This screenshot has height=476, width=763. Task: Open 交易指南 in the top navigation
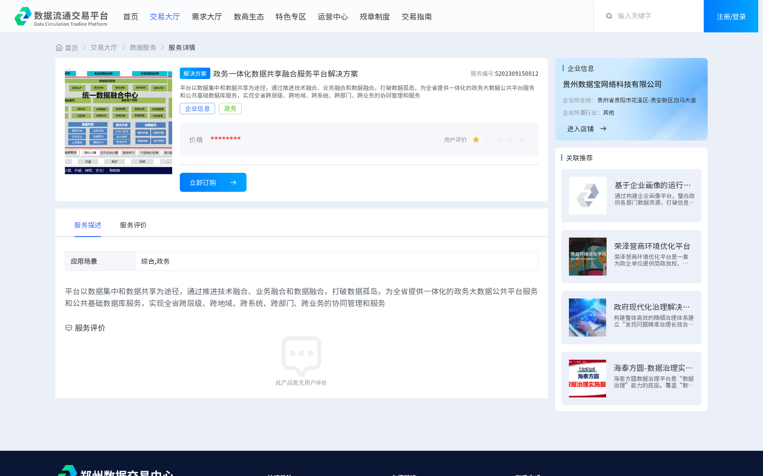(417, 17)
